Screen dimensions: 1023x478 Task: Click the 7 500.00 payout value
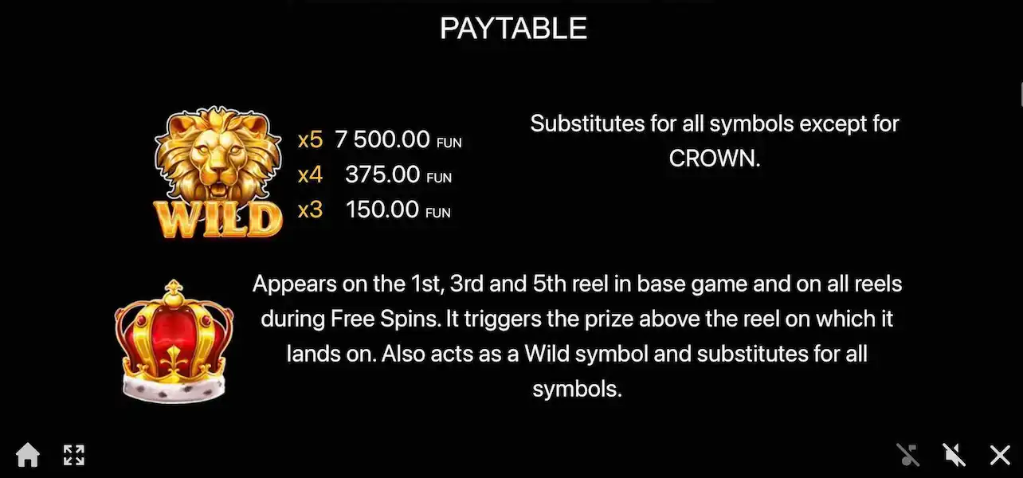tap(382, 140)
